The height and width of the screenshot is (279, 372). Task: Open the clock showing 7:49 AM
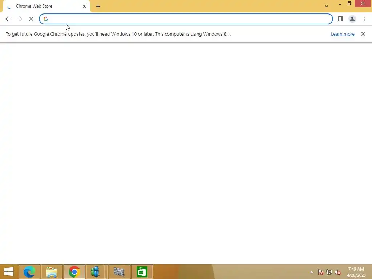(356, 272)
